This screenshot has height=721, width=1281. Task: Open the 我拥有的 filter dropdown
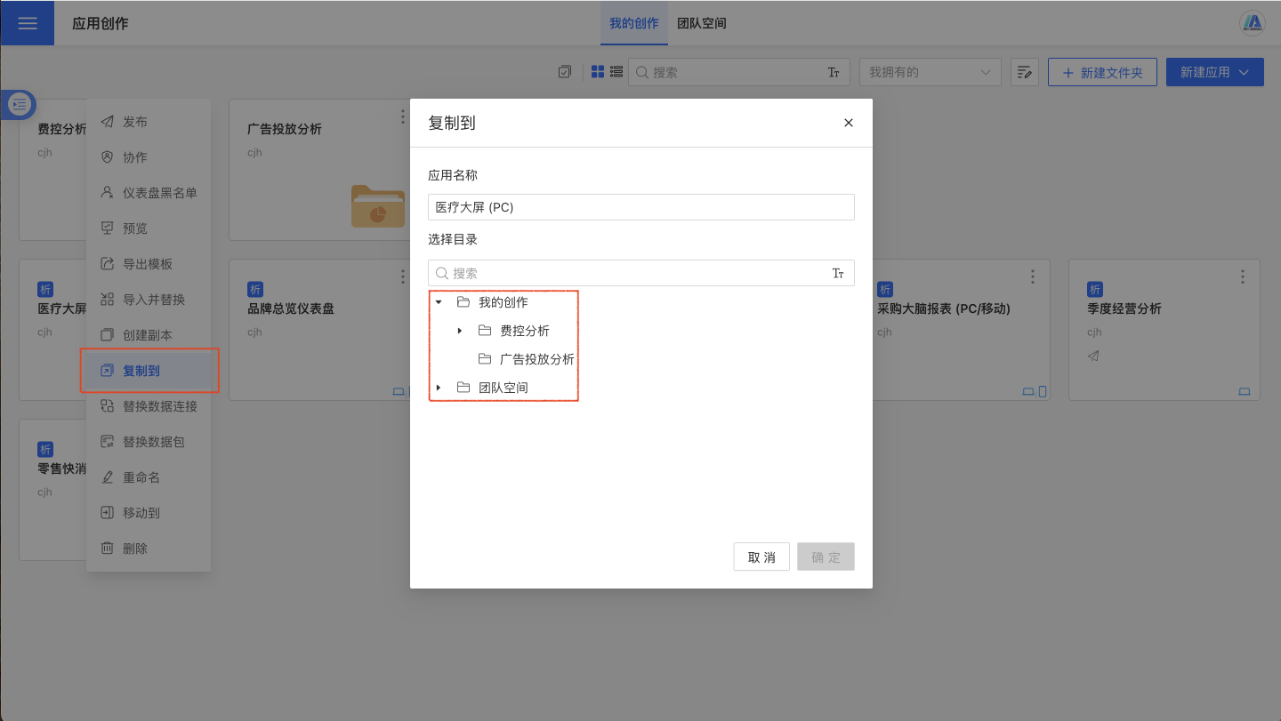pos(930,72)
